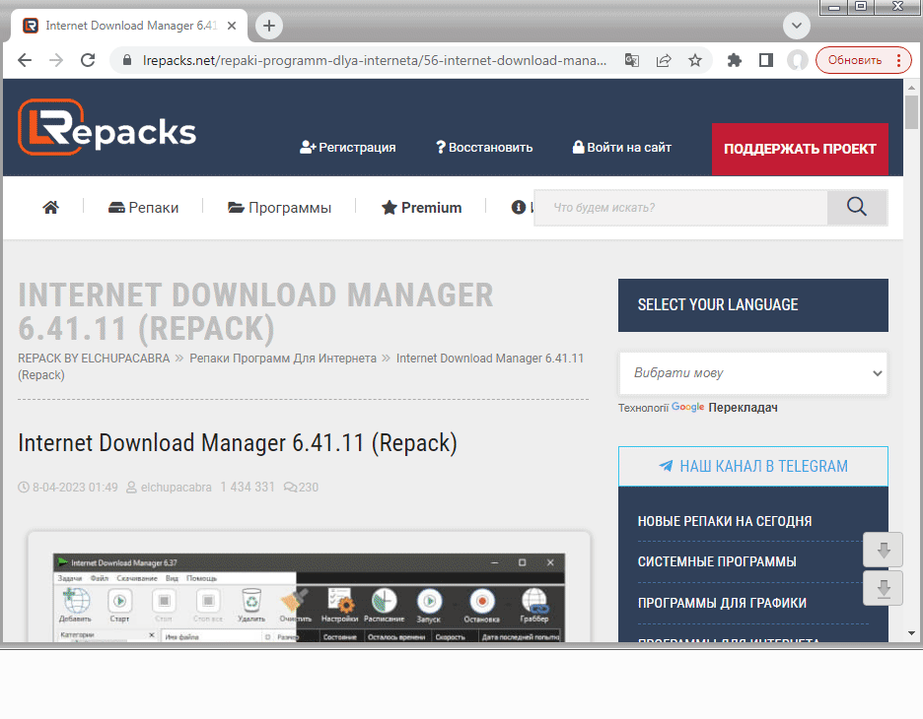The image size is (923, 719).
Task: Click the info circle menu icon
Action: coord(518,208)
